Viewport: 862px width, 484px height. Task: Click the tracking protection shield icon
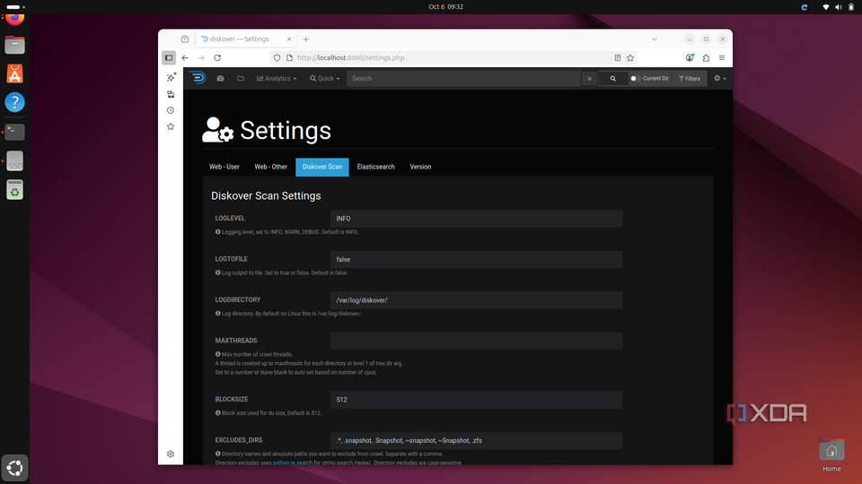277,57
